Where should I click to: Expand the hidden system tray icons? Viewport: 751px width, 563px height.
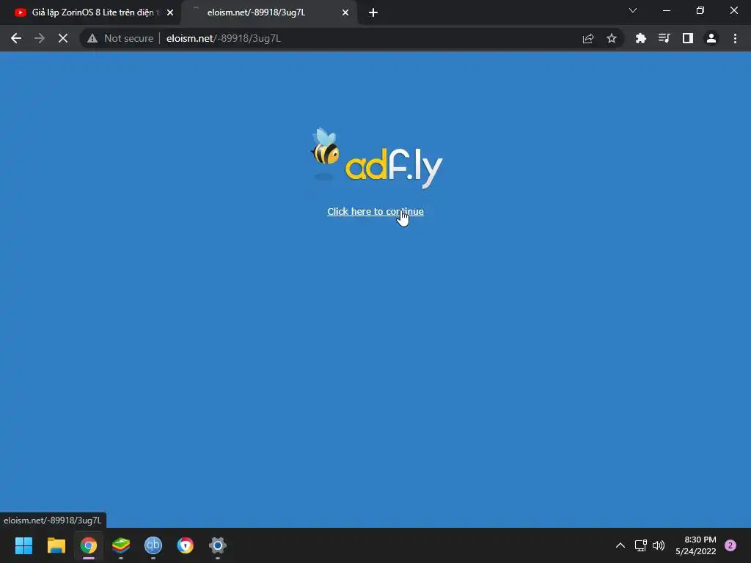click(x=620, y=545)
